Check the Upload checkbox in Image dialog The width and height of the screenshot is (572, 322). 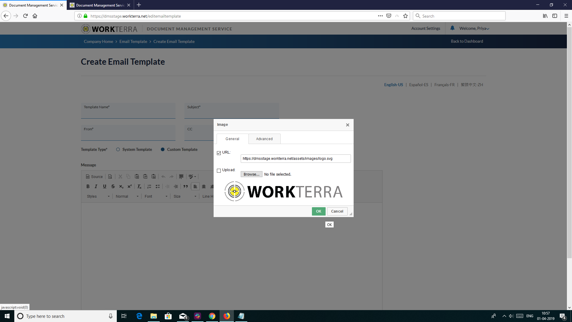click(219, 171)
